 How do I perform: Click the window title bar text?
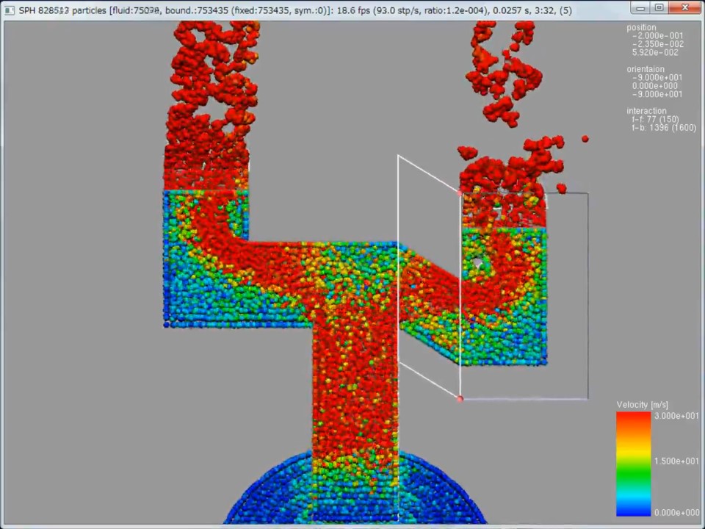295,10
